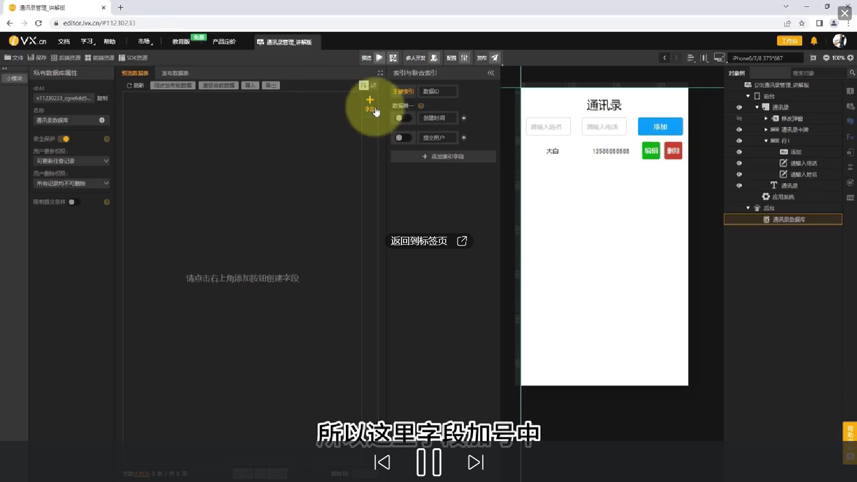Click plus icon next to 创建时间
Image resolution: width=857 pixels, height=482 pixels.
pos(464,118)
